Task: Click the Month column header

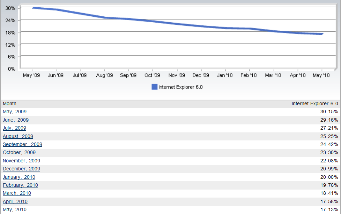Action: pyautogui.click(x=9, y=103)
